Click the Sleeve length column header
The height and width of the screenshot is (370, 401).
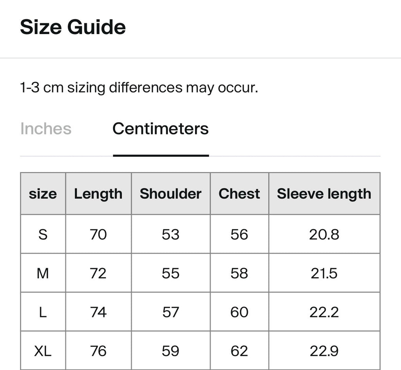point(324,194)
